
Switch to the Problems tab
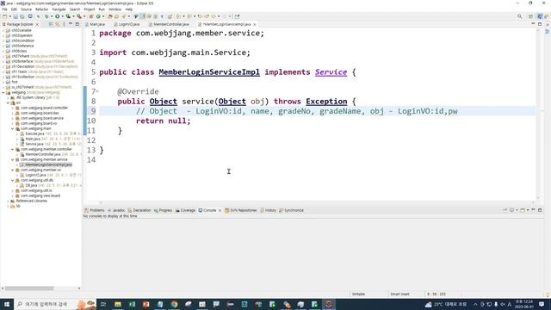click(x=95, y=210)
